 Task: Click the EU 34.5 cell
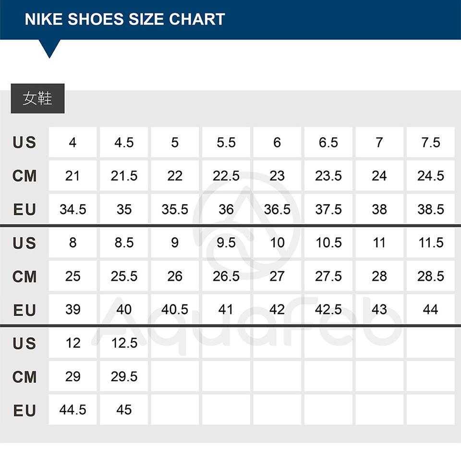tap(73, 209)
